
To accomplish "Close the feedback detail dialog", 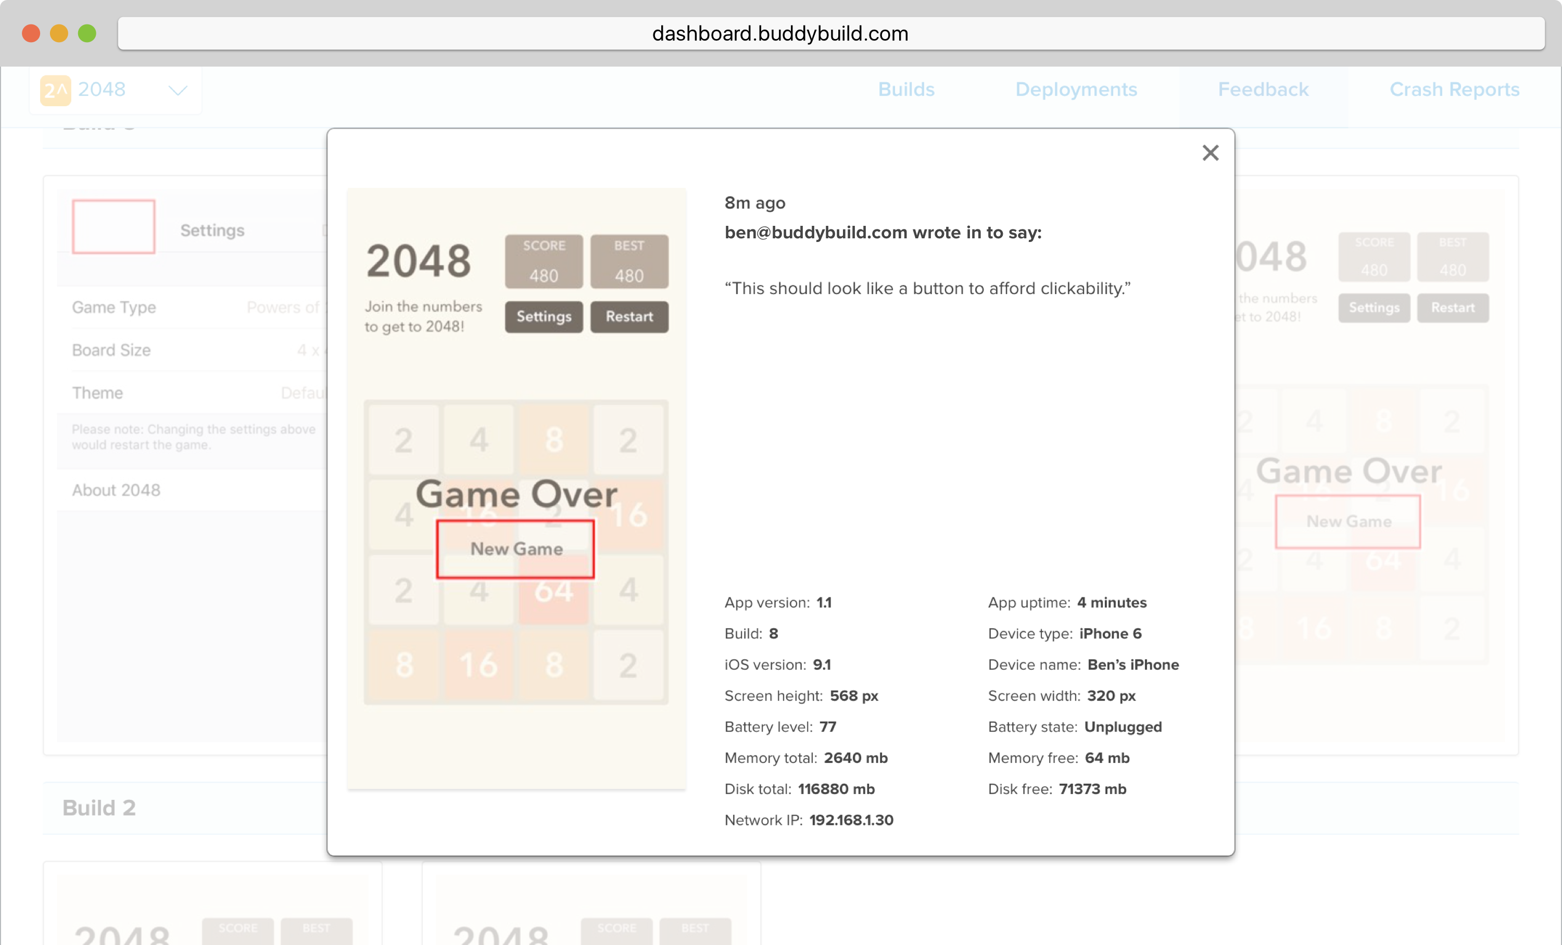I will click(1210, 152).
